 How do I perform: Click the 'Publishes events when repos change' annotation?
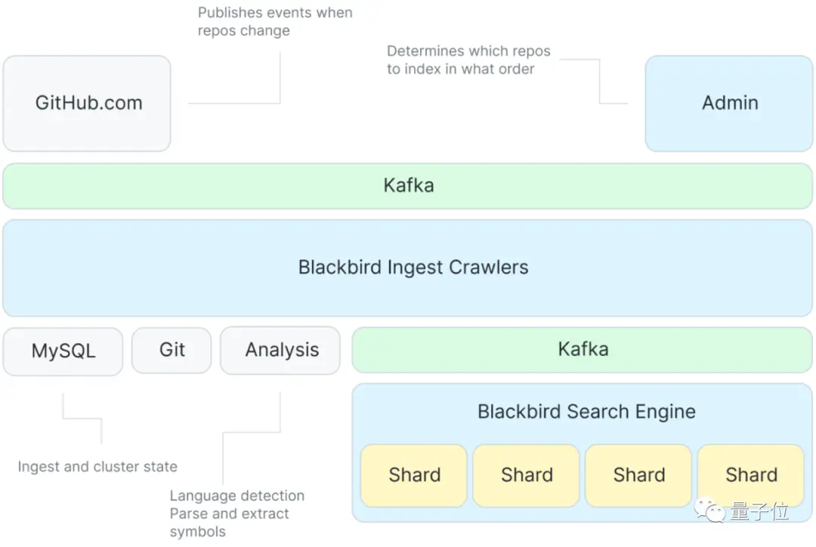(x=275, y=21)
